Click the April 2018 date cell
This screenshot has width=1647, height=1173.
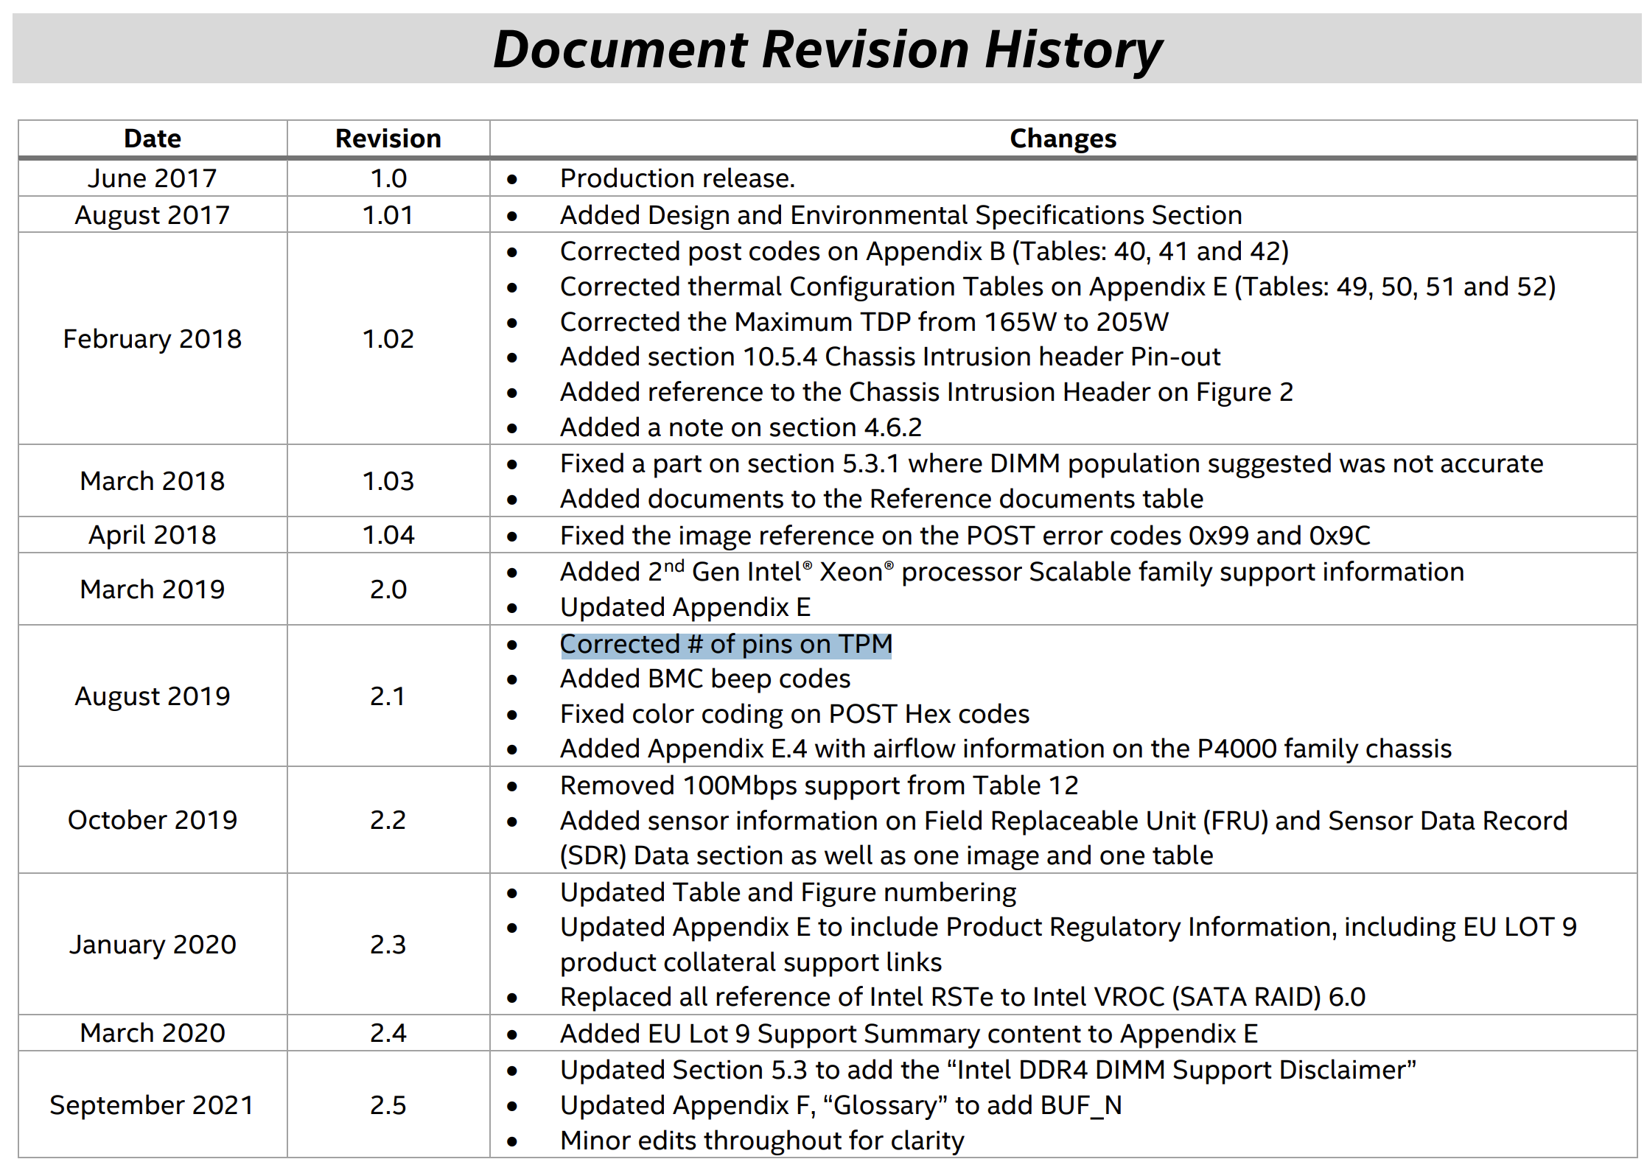(x=153, y=535)
